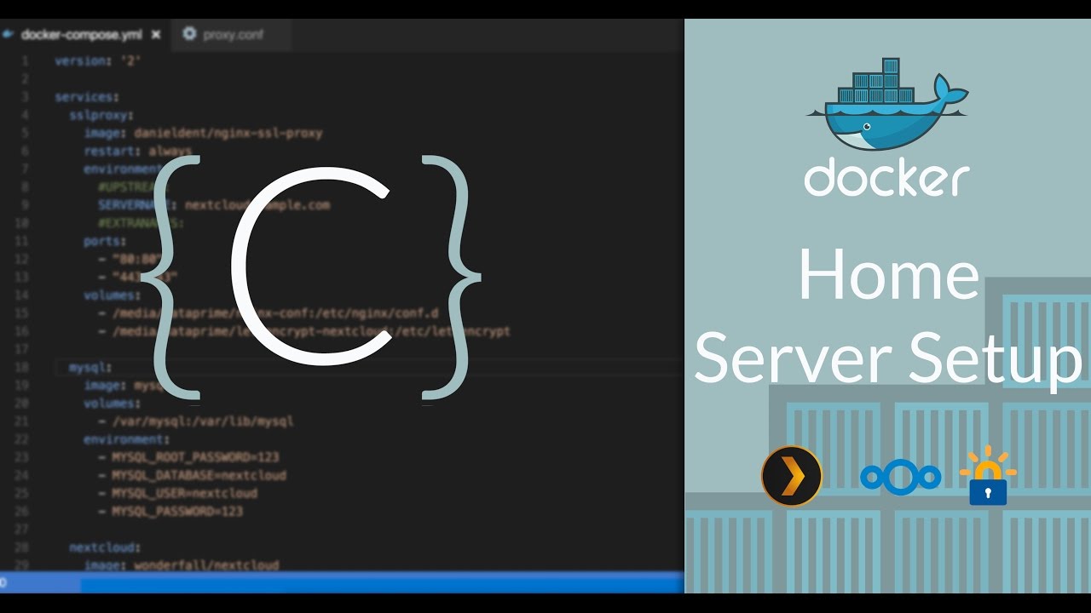The width and height of the screenshot is (1091, 613).
Task: Click the "services:" line
Action: 87,97
